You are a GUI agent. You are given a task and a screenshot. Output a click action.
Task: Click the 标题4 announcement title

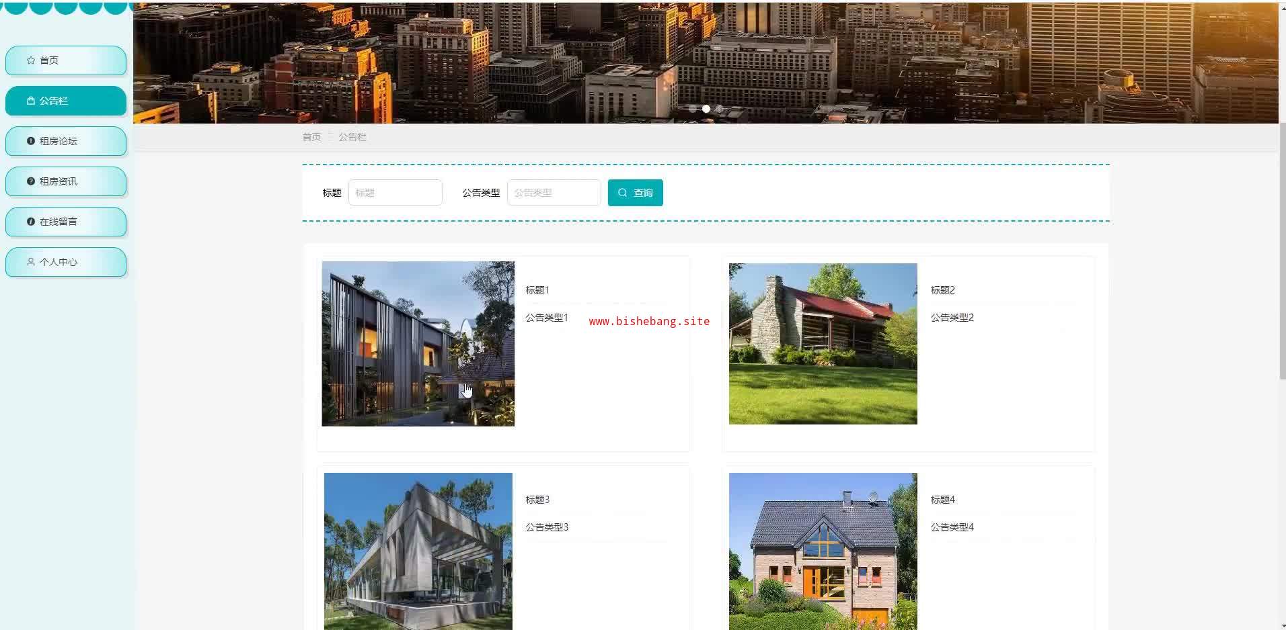point(943,500)
